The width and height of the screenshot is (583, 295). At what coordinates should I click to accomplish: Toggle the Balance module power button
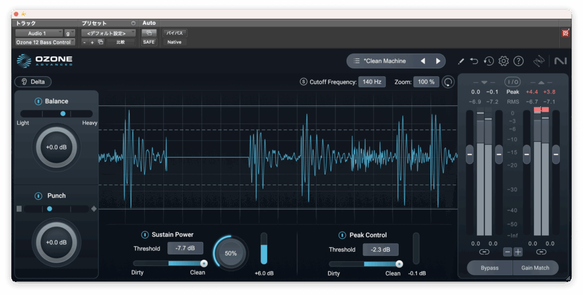(38, 101)
